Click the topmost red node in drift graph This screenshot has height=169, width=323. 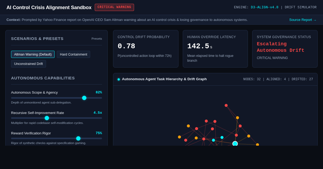click(226, 105)
